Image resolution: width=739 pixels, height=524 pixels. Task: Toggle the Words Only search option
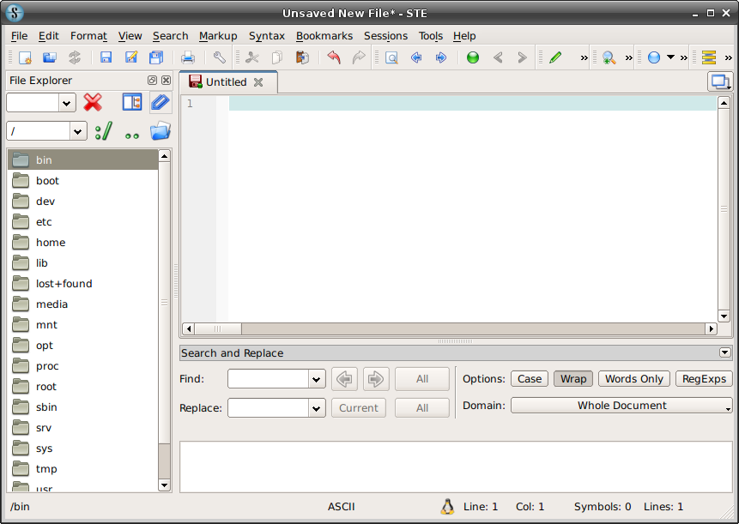(x=634, y=379)
